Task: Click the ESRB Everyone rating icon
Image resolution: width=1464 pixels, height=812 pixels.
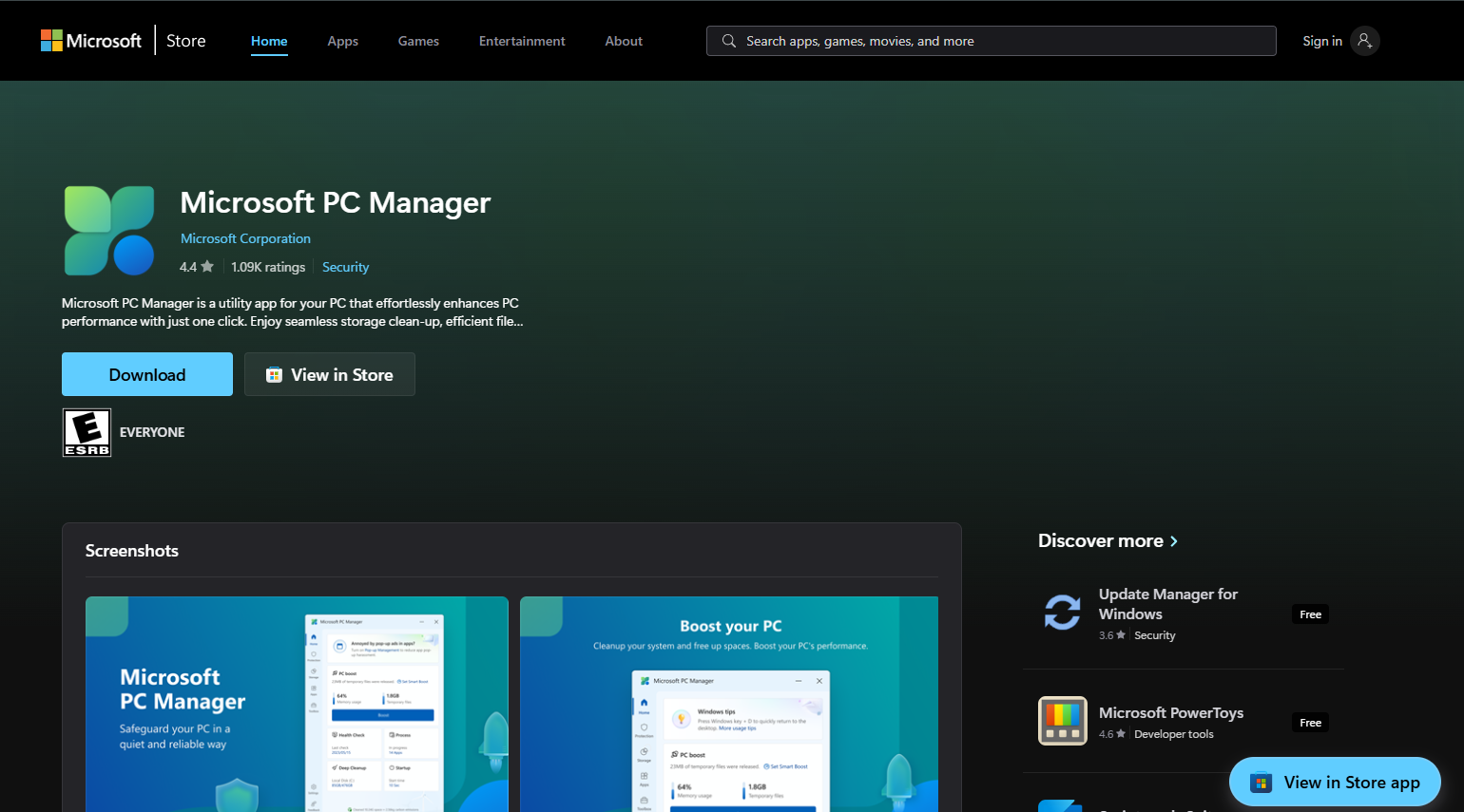Action: click(87, 432)
